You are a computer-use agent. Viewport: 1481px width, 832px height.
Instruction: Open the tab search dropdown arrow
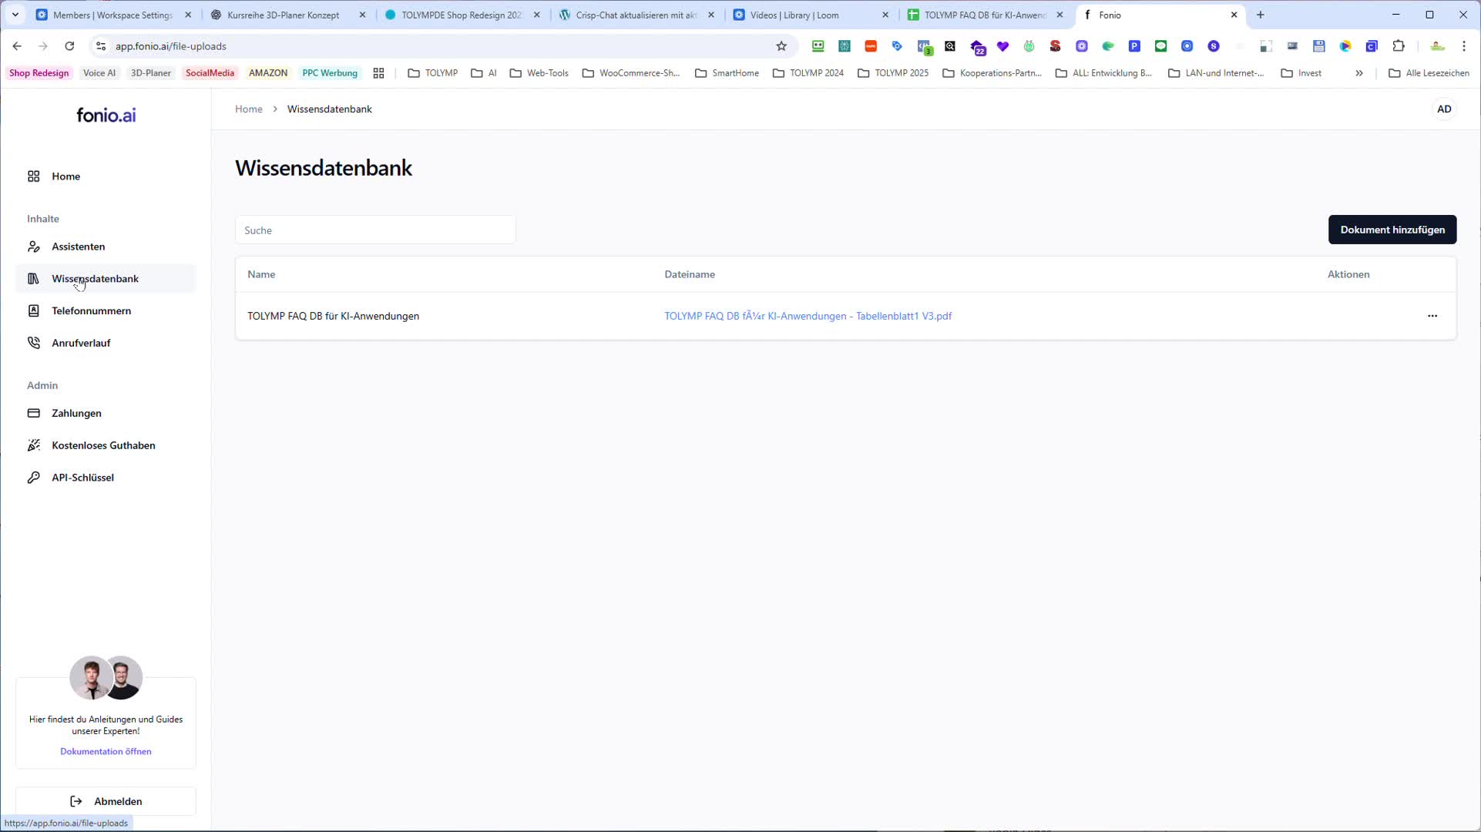[x=15, y=15]
